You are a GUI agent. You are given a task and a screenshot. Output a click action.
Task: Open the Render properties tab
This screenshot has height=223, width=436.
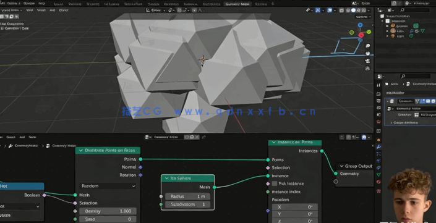378,94
